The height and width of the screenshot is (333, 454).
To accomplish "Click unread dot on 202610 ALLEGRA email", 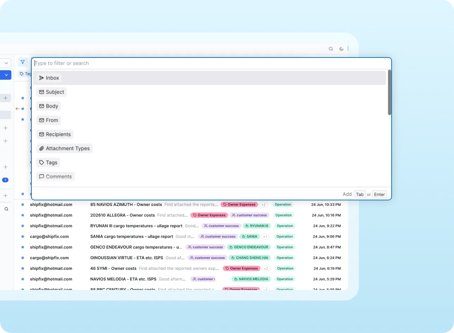I will (x=23, y=215).
